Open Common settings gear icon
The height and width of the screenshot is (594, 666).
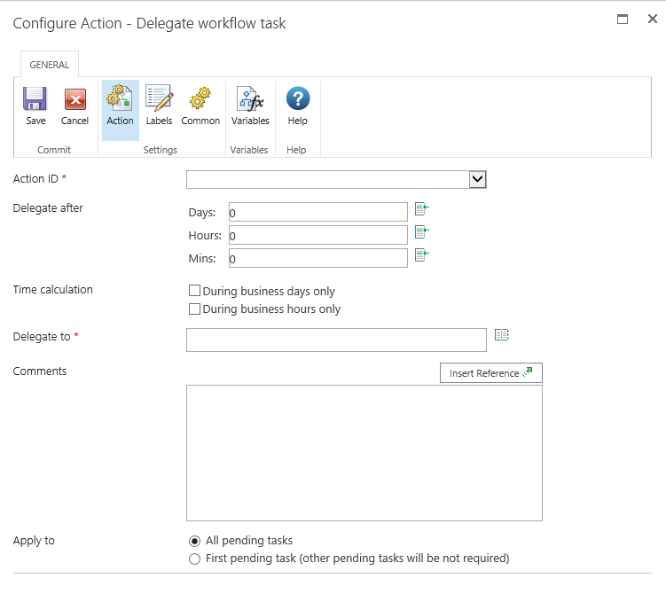point(200,99)
